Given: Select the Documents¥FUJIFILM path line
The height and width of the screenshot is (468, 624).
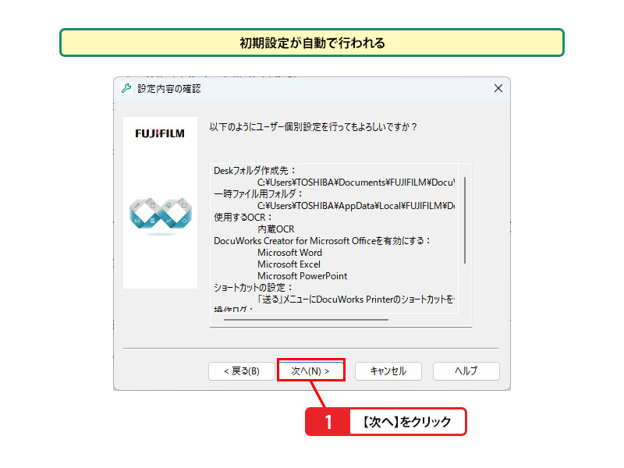Looking at the screenshot, I should coord(356,183).
